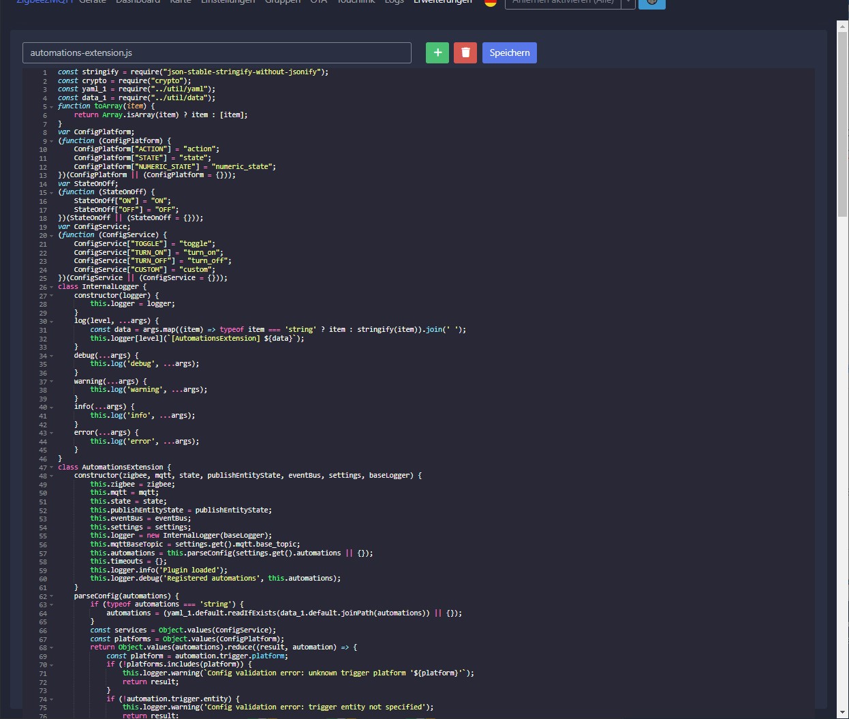Collapse class AutomationsExtension at line 47
Screen dimensions: 849x719
point(52,468)
